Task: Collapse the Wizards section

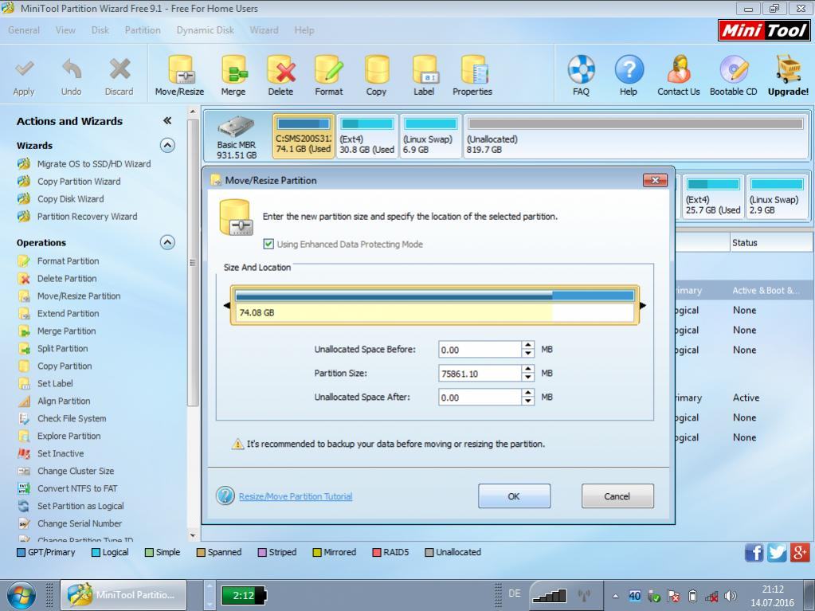Action: pos(167,146)
